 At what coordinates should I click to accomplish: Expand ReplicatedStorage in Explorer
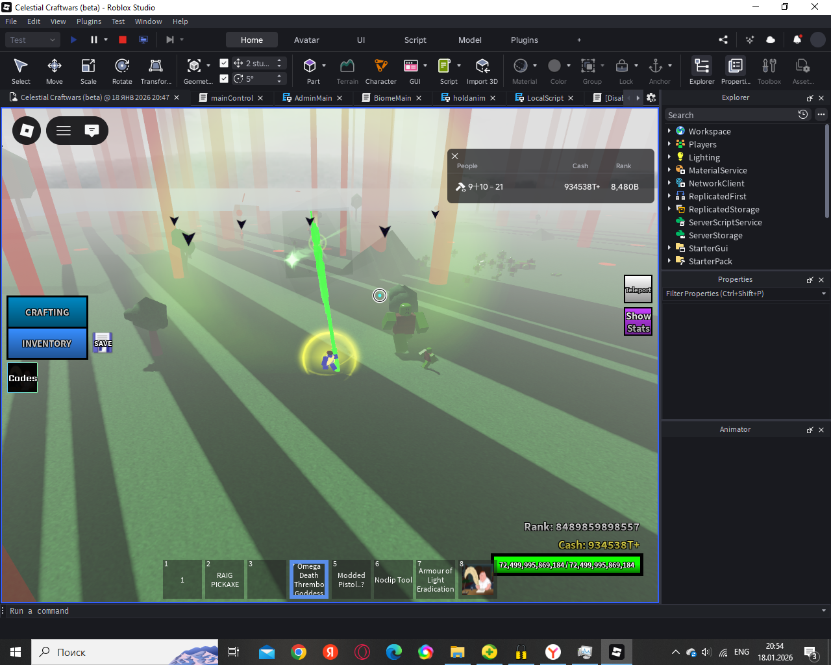pyautogui.click(x=669, y=208)
